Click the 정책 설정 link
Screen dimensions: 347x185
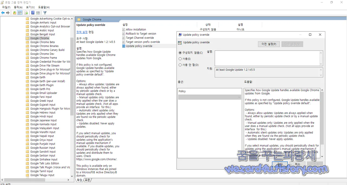82,32
